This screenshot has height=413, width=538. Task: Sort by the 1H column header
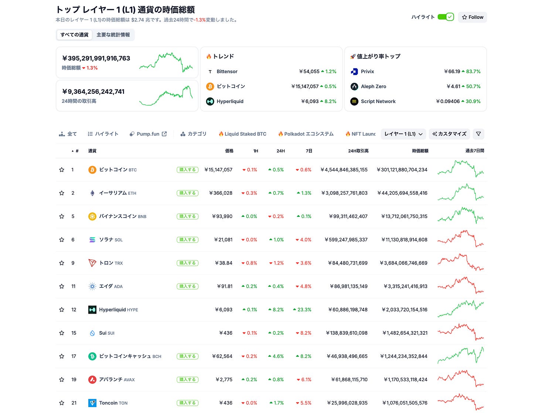255,151
